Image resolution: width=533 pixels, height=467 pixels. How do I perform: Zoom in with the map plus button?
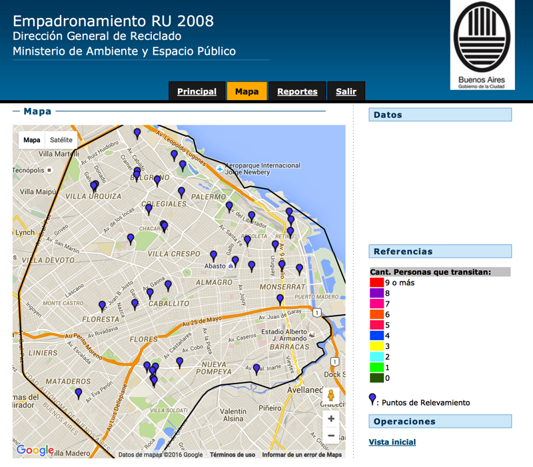pyautogui.click(x=331, y=419)
